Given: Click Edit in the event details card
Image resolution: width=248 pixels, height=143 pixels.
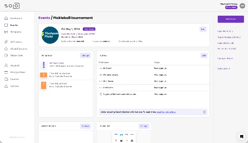Looking at the screenshot, I should pyautogui.click(x=203, y=29).
